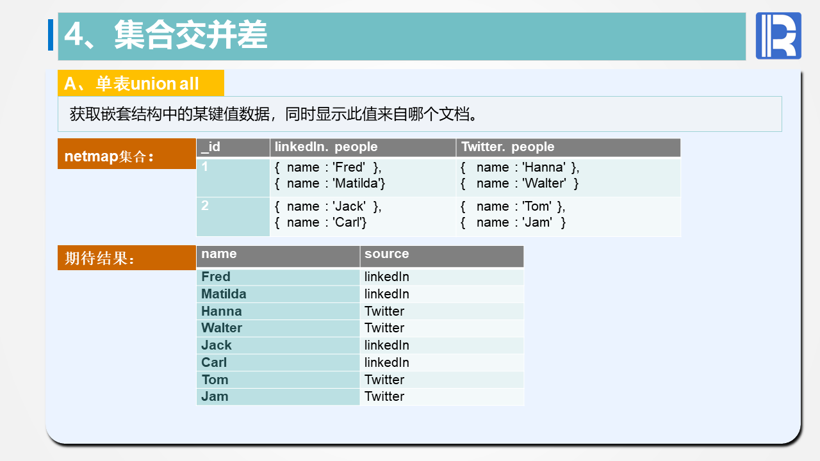Click the blue R logo icon
The width and height of the screenshot is (820, 461).
click(x=778, y=36)
